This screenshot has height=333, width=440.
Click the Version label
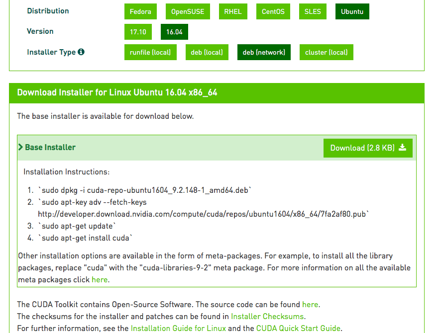40,31
